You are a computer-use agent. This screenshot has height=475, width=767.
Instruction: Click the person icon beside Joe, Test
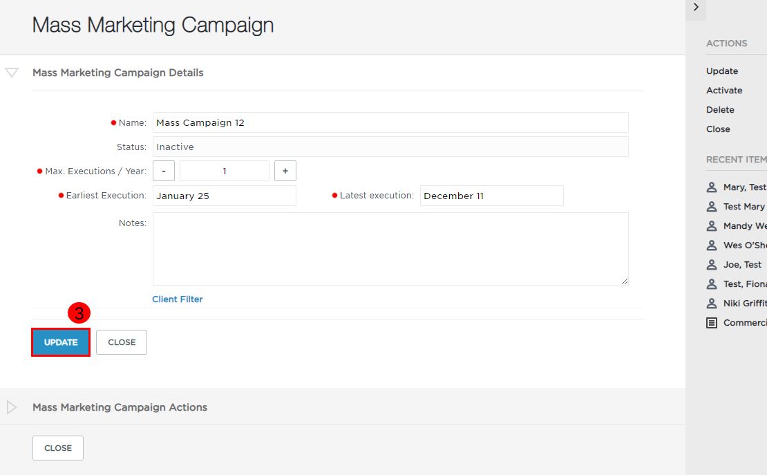pos(712,265)
